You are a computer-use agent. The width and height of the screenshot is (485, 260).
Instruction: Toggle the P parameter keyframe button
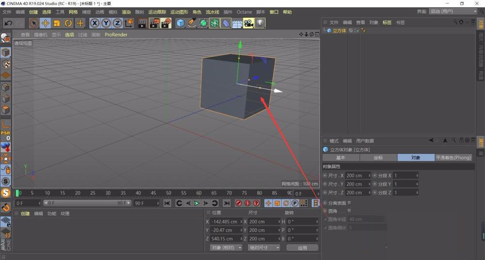(295, 203)
